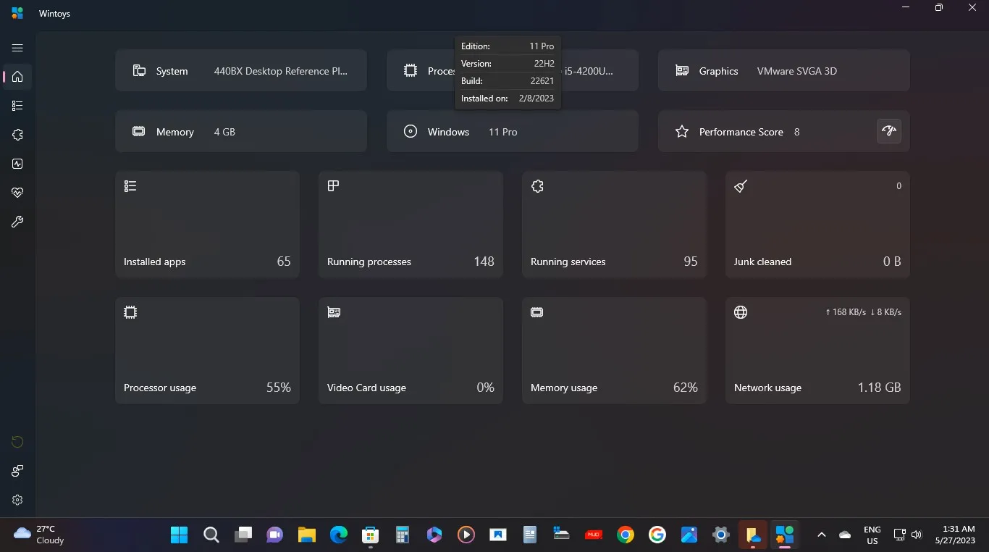The height and width of the screenshot is (552, 989).
Task: Open the Health section in the sidebar
Action: pos(16,193)
